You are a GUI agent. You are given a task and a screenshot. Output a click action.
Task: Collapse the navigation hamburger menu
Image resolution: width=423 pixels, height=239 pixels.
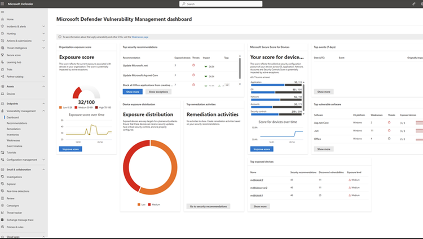pyautogui.click(x=2, y=12)
